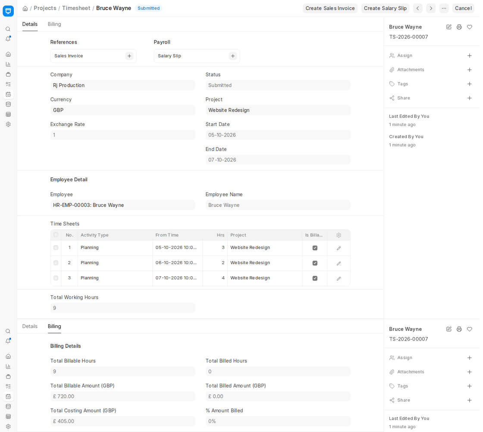Click the End Date field 07-10-2026

pos(278,160)
